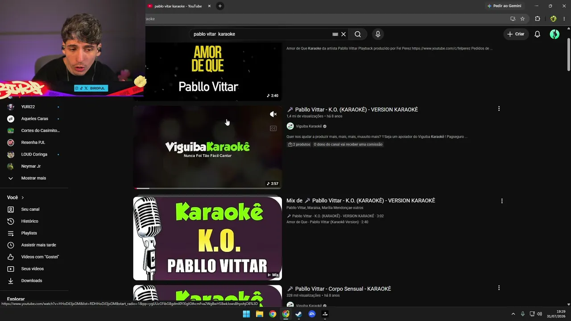Viewport: 571px width, 321px height.
Task: Open the Criar menu
Action: tap(516, 34)
